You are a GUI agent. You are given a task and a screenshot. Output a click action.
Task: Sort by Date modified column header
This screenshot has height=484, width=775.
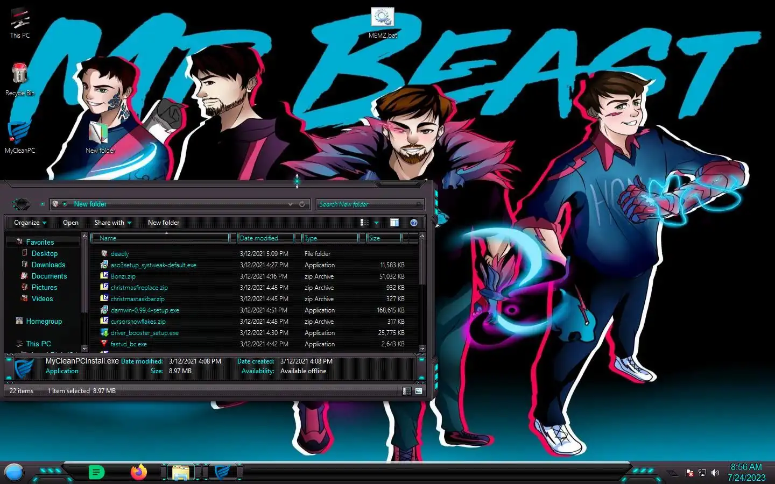tap(266, 238)
